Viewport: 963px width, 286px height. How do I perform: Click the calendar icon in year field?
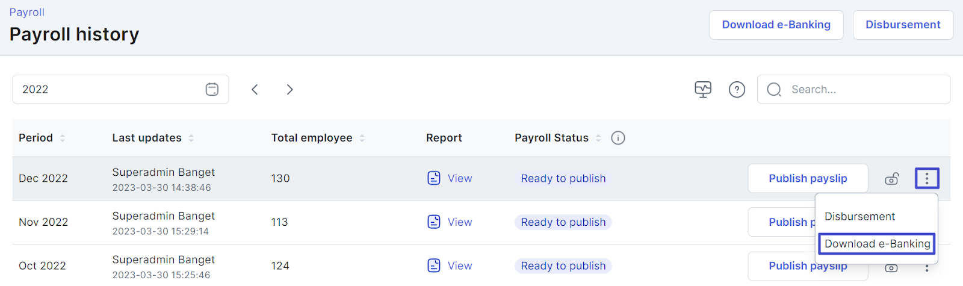tap(212, 90)
